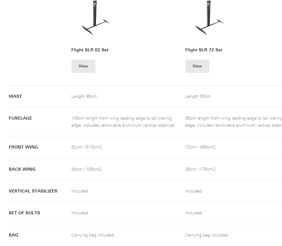Click the SET OF BOLTS row label

pos(24,213)
